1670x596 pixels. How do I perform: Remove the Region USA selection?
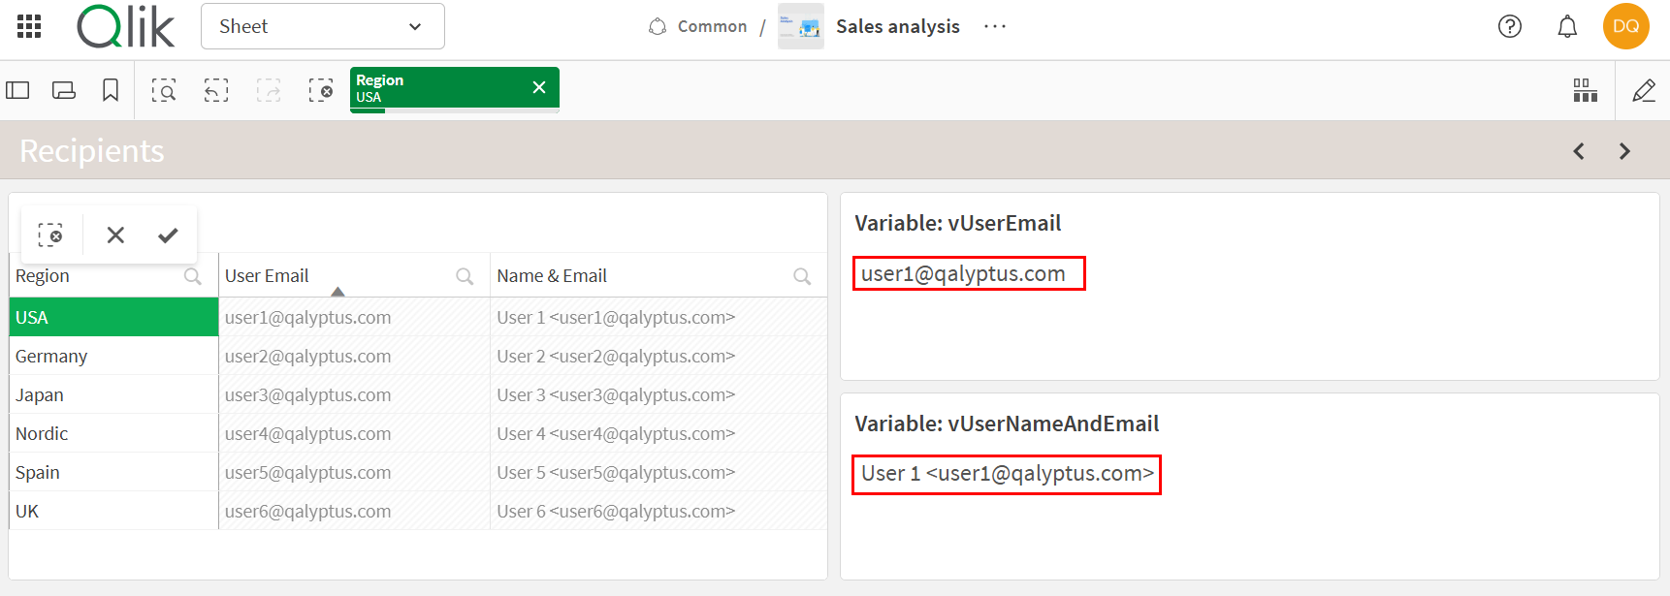(x=539, y=87)
